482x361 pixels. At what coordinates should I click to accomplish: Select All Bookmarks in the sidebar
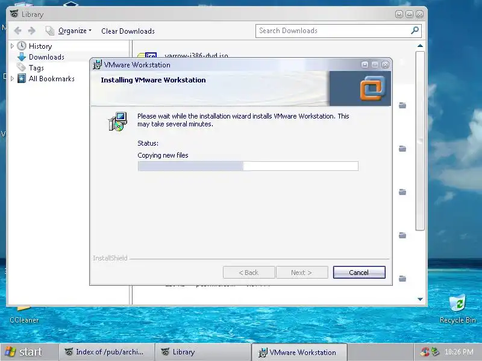tap(51, 79)
